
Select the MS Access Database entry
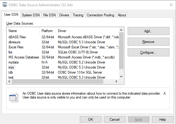coord(24,57)
